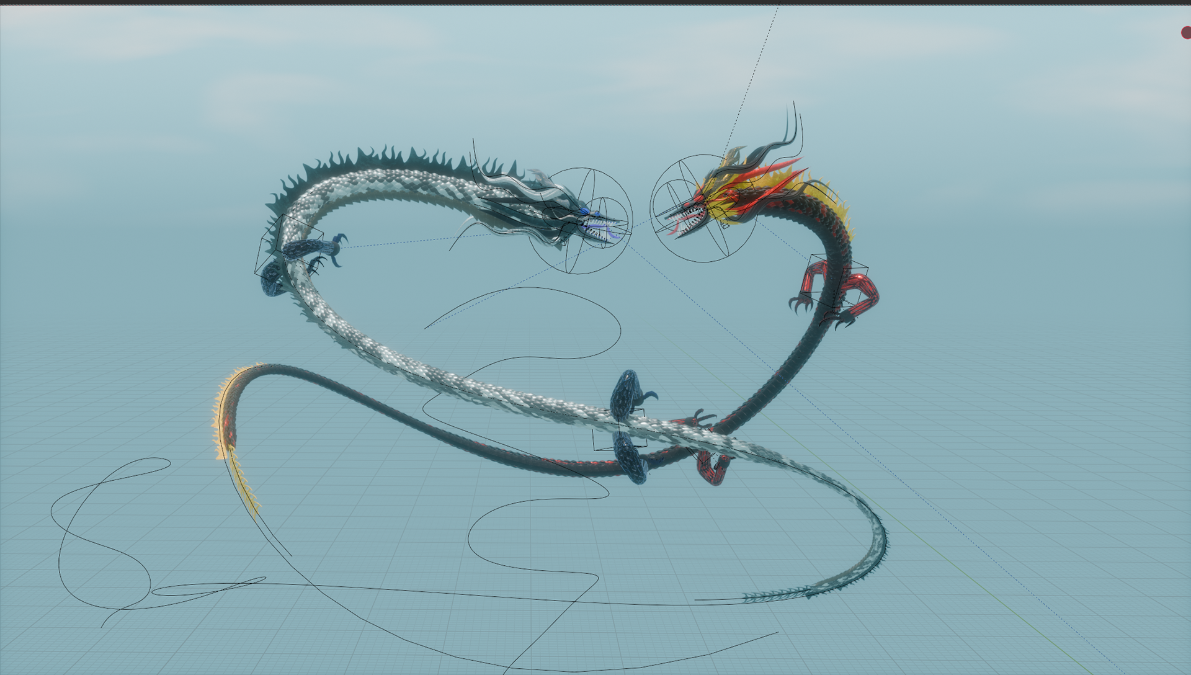Click the blue dragon's front claw
This screenshot has width=1191, height=675.
click(337, 249)
